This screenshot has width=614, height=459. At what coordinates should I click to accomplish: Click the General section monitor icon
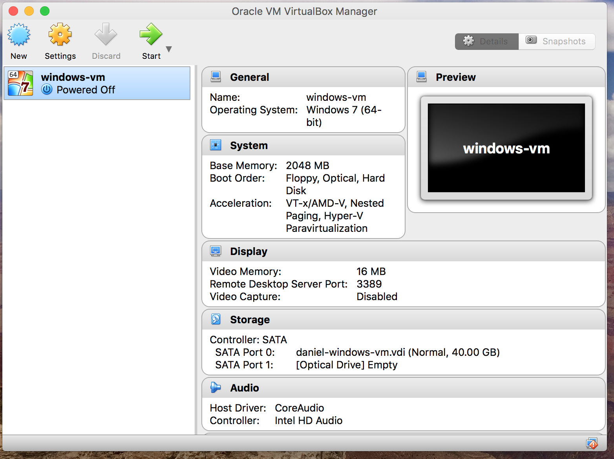tap(216, 76)
